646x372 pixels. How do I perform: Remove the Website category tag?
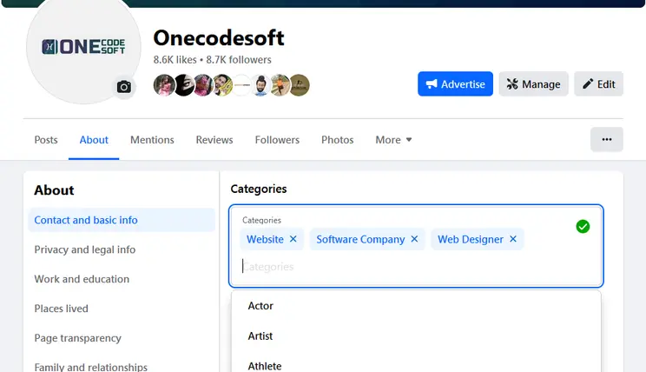click(293, 239)
